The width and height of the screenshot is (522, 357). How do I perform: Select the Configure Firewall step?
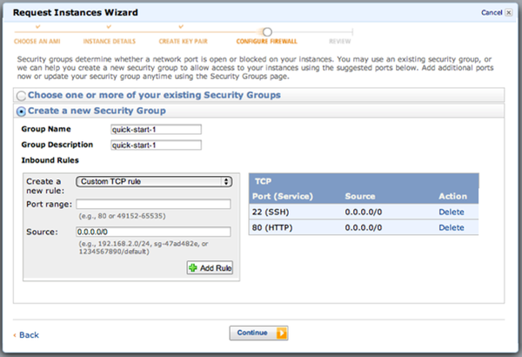click(x=267, y=41)
